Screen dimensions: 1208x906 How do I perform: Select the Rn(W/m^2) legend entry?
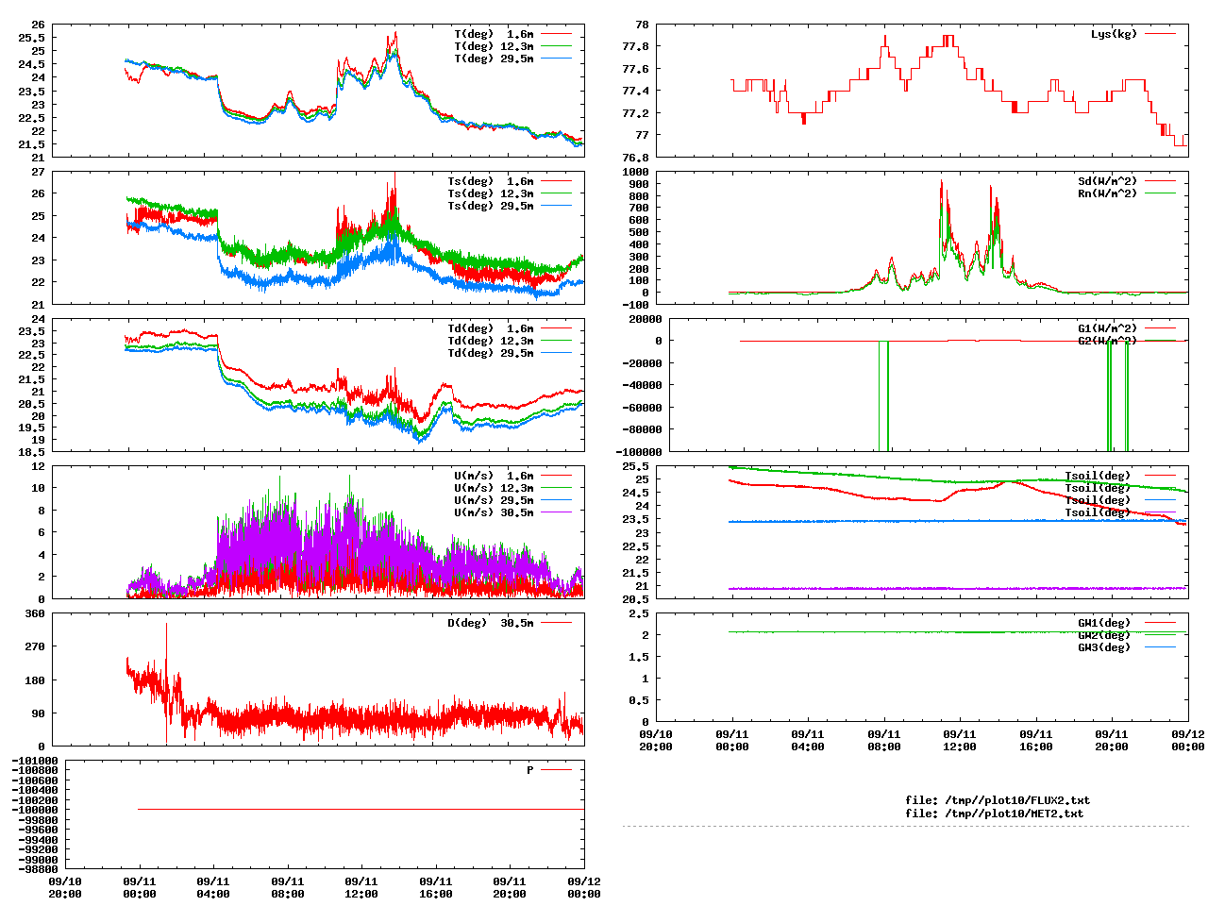coord(1108,193)
